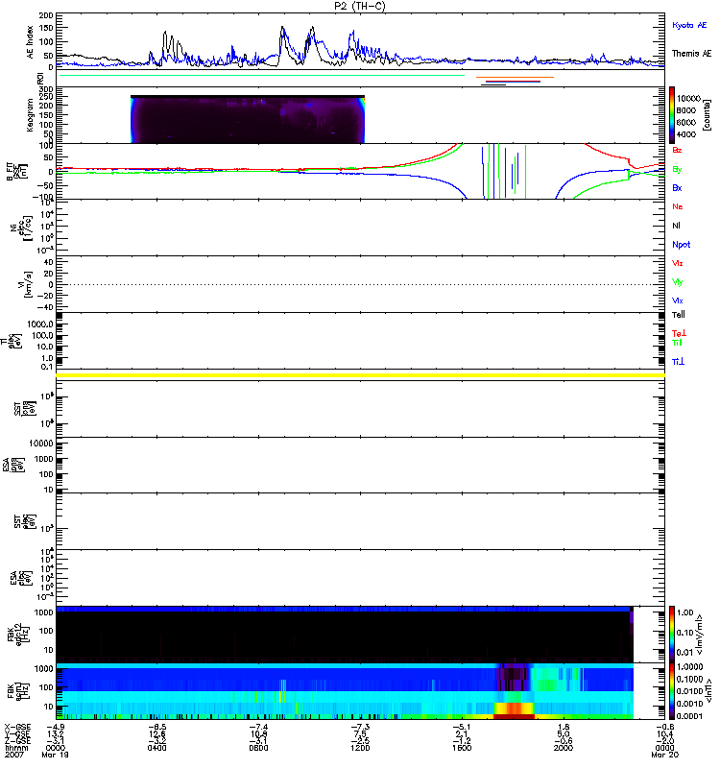Click the 1600 time tick label

[x=462, y=748]
